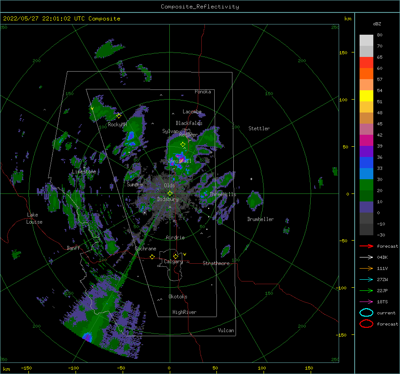Click the Lake Louise label
This screenshot has width=400, height=374.
click(34, 218)
